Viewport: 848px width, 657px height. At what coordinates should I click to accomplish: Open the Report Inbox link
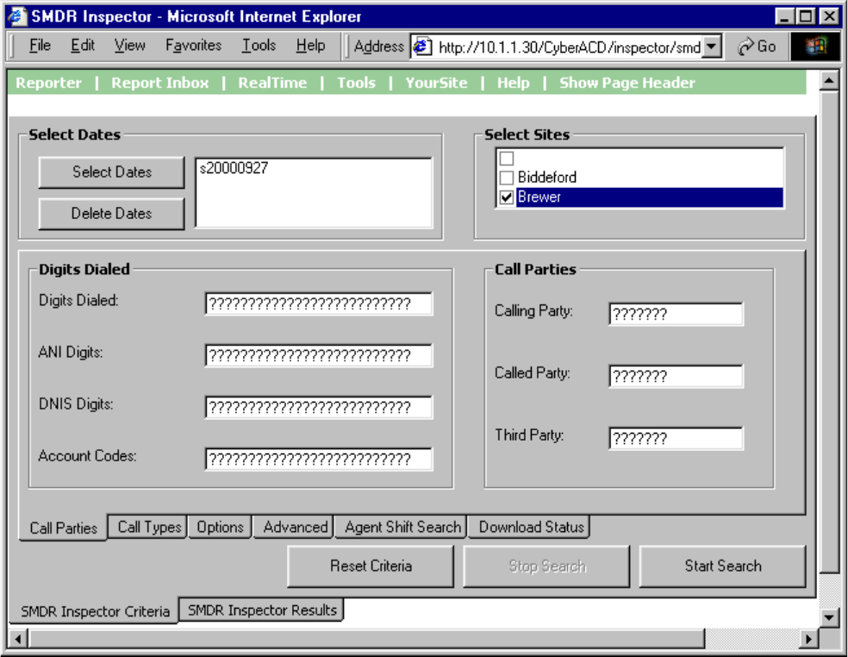[x=160, y=83]
